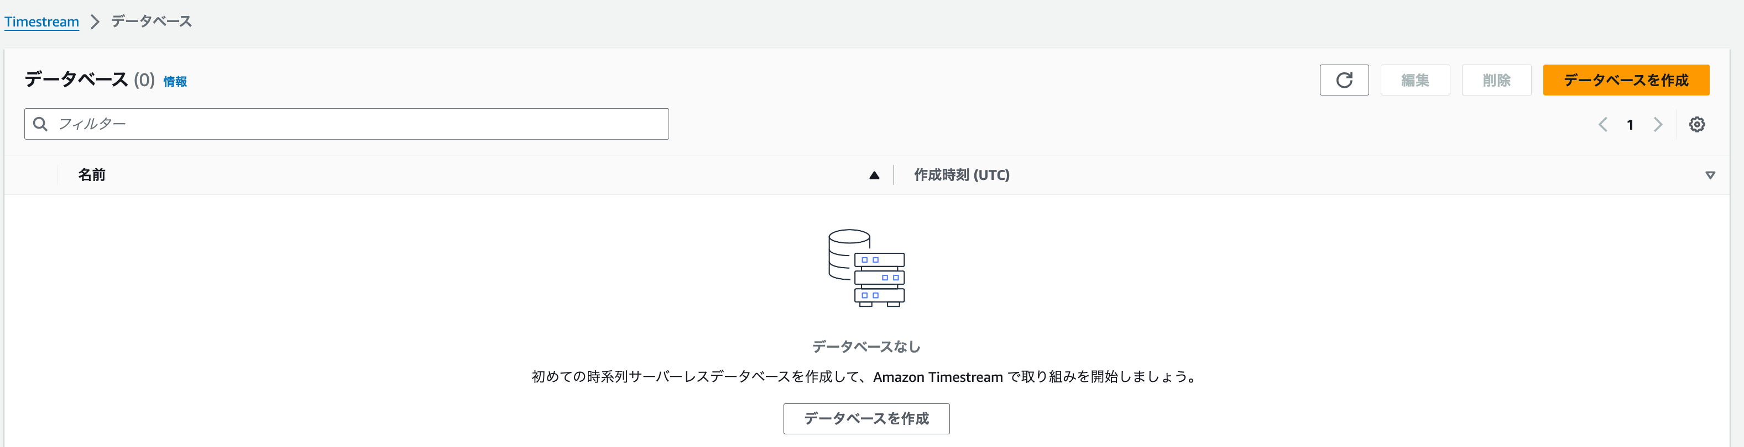
Task: Click the refresh icon button
Action: click(1344, 81)
